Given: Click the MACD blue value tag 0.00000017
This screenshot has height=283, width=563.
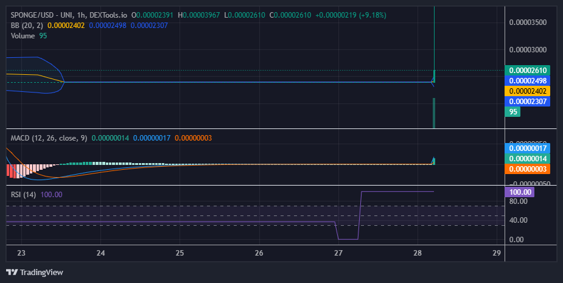Looking at the screenshot, I should 527,148.
